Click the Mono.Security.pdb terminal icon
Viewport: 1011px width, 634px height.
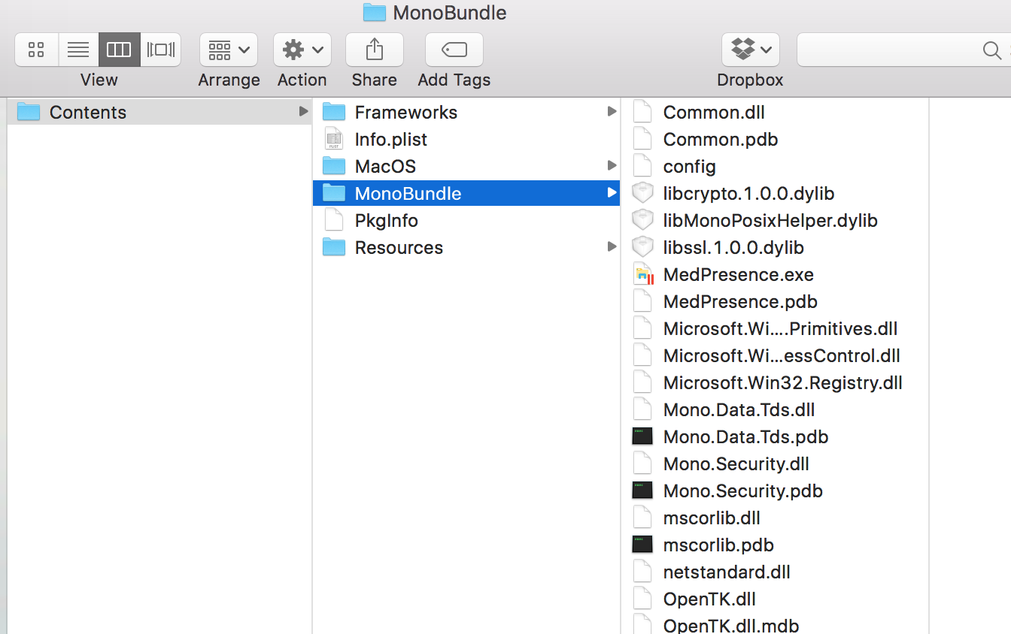click(642, 491)
